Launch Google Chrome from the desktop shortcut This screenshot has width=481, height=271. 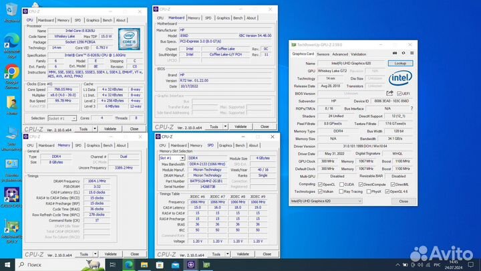(x=11, y=77)
